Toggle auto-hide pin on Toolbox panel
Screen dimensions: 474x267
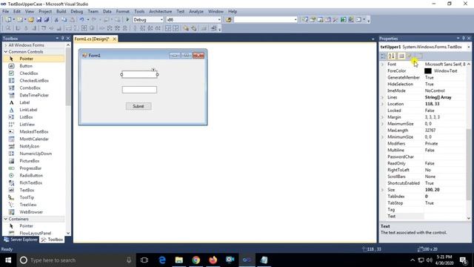point(62,38)
